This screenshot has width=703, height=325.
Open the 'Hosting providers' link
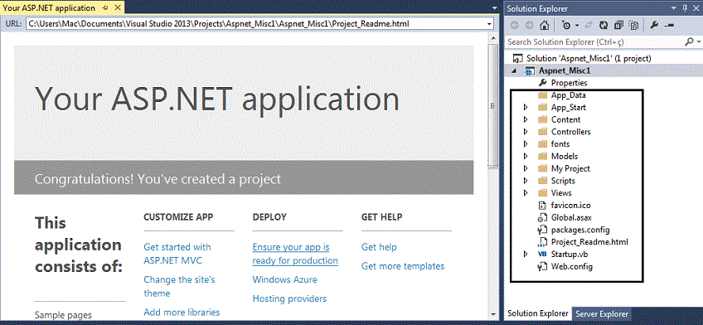coord(289,298)
